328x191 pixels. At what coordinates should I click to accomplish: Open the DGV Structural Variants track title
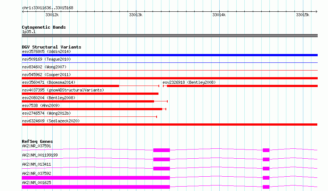tap(52, 47)
